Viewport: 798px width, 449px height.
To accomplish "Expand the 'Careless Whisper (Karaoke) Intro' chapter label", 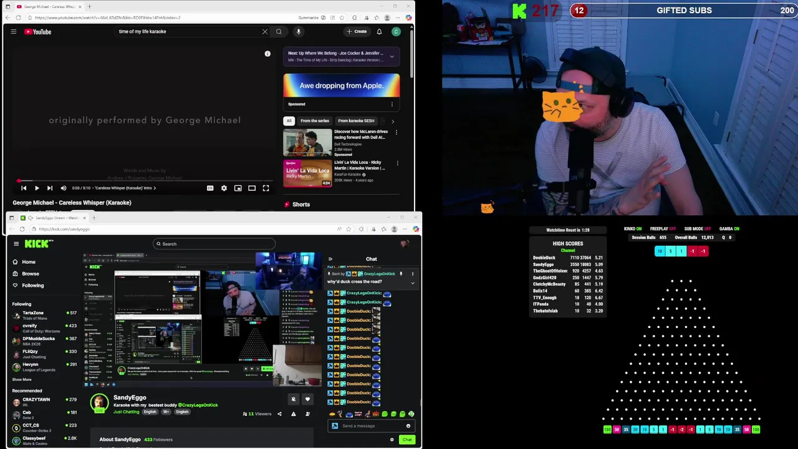I will [x=125, y=188].
